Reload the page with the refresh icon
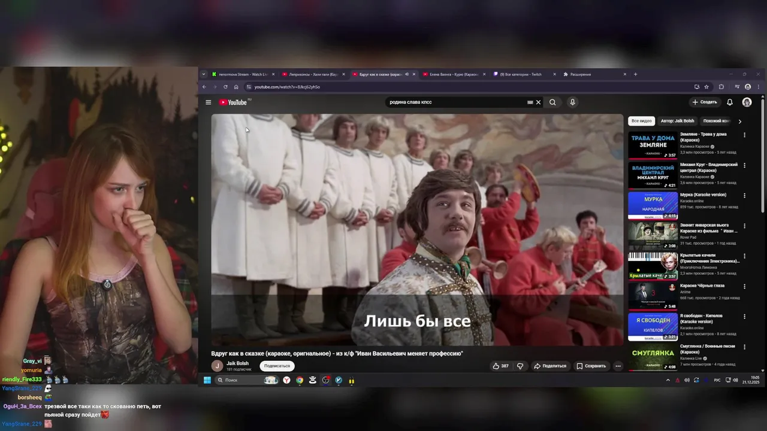The height and width of the screenshot is (431, 767). 225,87
